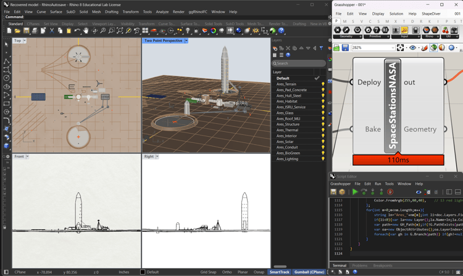463x276 pixels.
Task: Open the layer filter funnel icon
Action: click(x=322, y=48)
